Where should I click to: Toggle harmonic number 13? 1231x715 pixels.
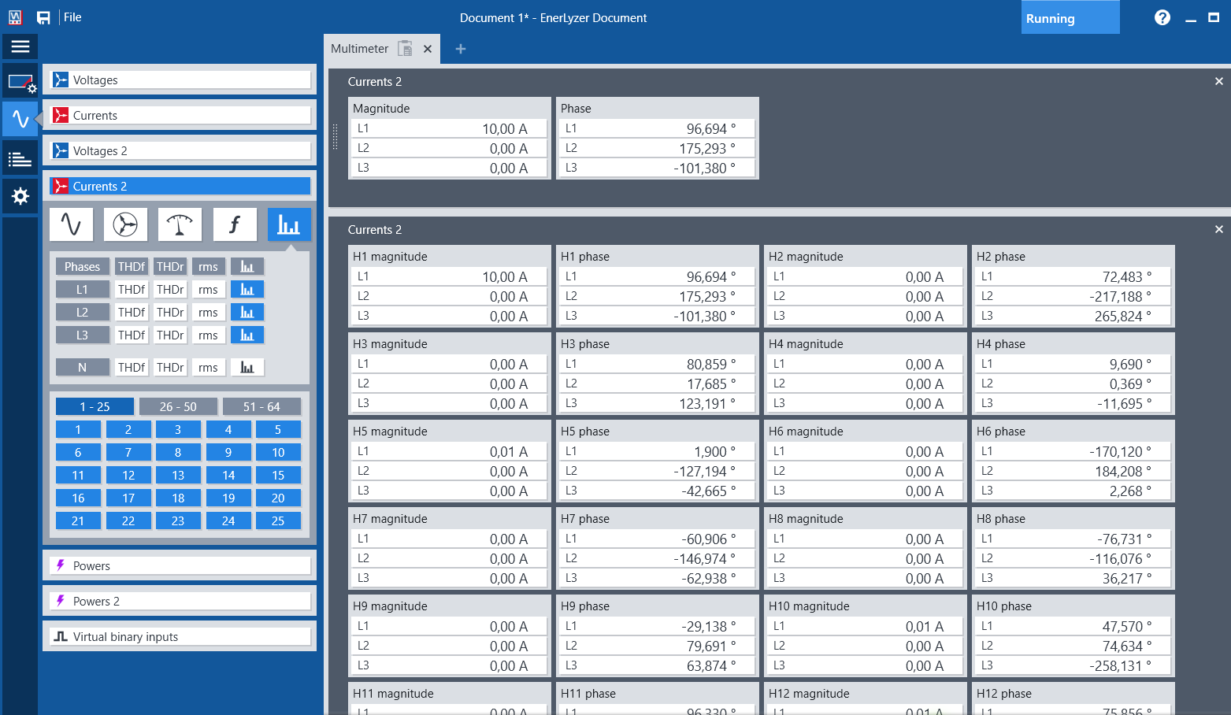click(x=178, y=476)
